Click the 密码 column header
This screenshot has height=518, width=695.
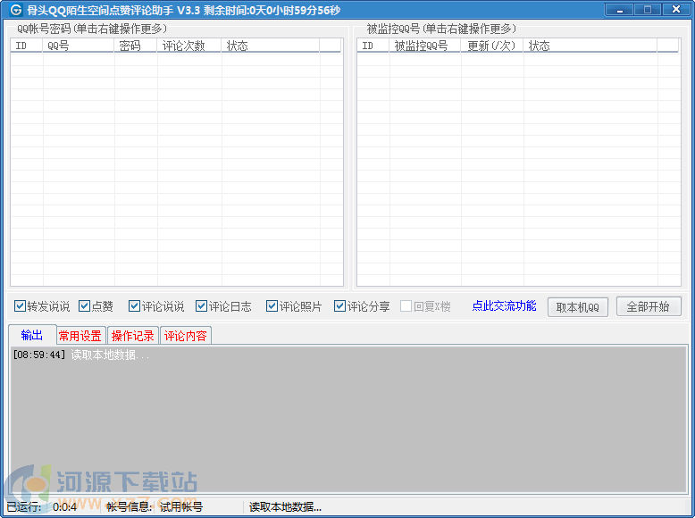point(135,46)
